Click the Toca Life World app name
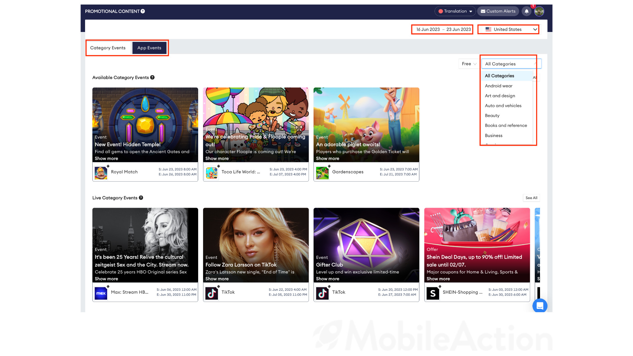633x356 pixels. click(241, 172)
